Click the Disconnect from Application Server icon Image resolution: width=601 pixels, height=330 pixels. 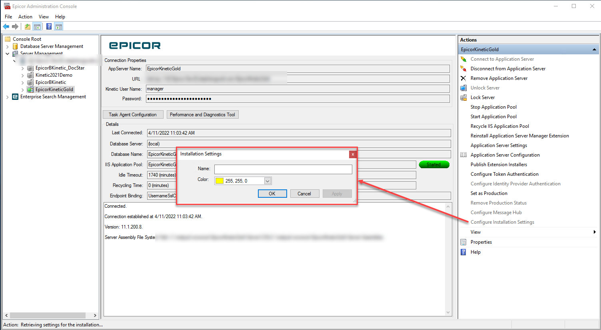tap(463, 69)
